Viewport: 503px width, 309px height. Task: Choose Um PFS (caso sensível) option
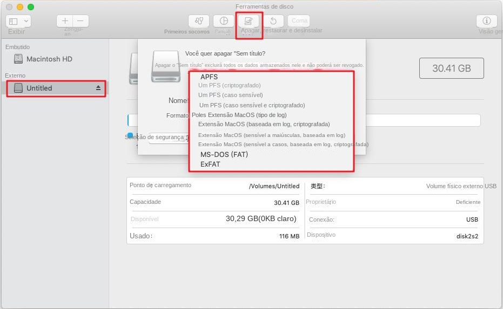230,95
